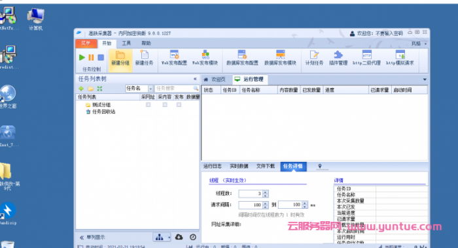
Task: Click the 任务名称 column header
Action: [x=258, y=90]
